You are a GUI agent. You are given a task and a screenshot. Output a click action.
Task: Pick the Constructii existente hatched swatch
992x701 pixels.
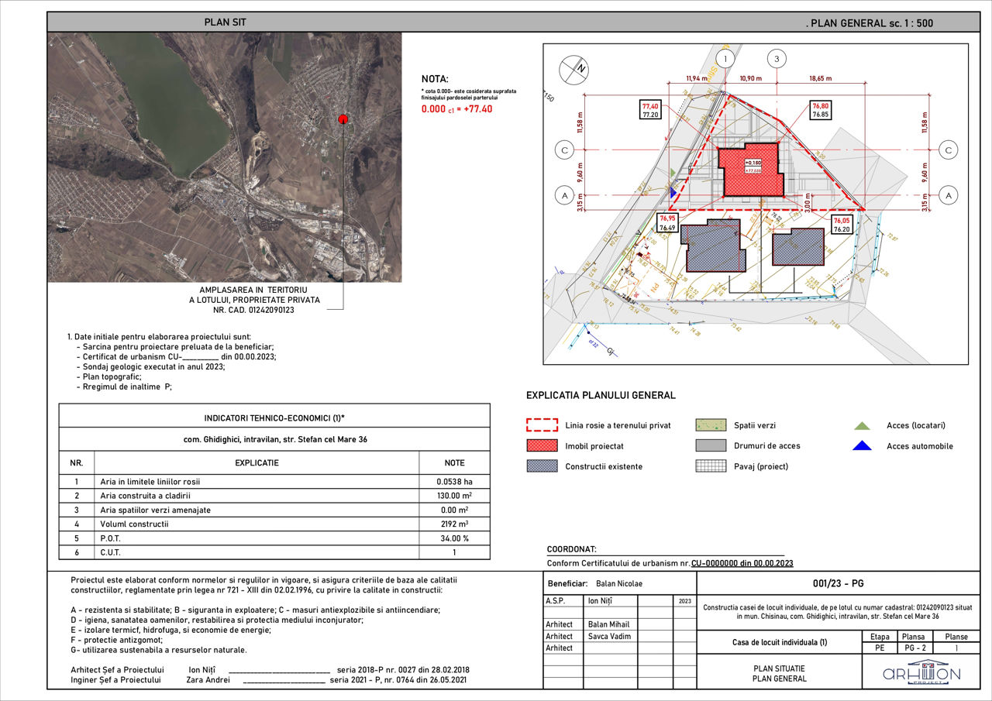(x=542, y=466)
